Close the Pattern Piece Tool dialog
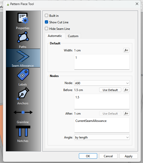This screenshot has width=143, height=163. tap(137, 4)
